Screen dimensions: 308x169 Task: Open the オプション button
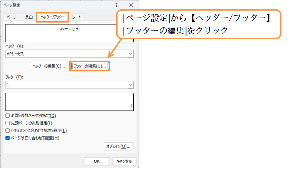118,146
